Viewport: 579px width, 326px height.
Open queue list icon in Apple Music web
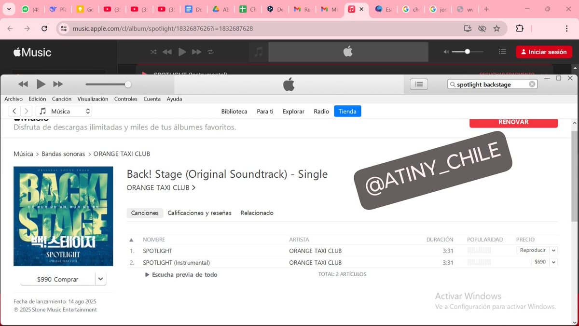point(502,52)
